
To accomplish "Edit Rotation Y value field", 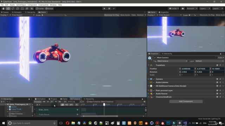I will coord(202,72).
